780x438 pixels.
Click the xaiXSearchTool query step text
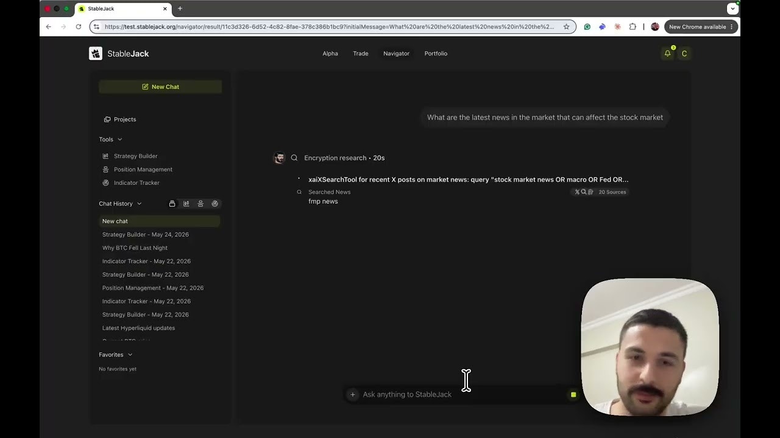coord(468,180)
